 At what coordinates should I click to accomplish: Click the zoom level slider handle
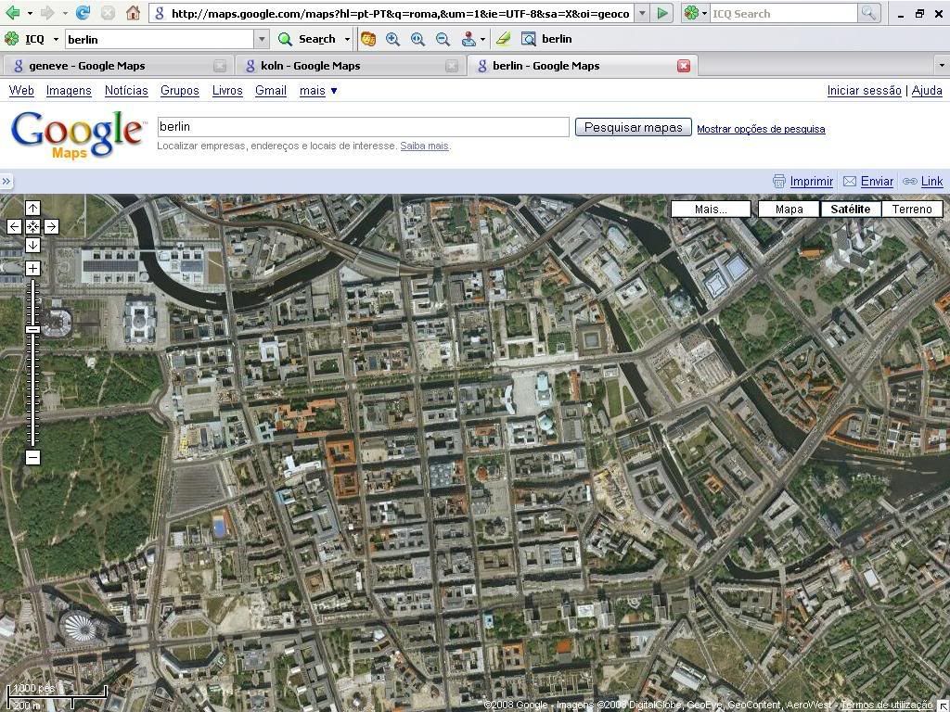(x=32, y=330)
